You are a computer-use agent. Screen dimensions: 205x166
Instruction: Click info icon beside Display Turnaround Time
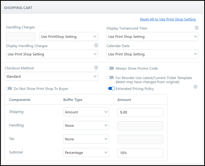[197, 28]
